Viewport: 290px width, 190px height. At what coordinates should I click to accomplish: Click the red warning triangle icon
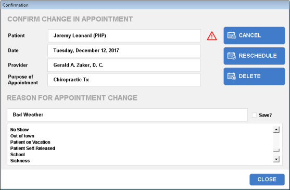(x=212, y=36)
